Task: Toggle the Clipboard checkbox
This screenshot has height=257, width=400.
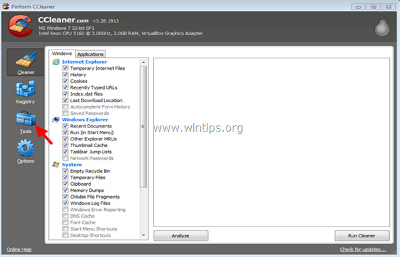Action: click(65, 184)
